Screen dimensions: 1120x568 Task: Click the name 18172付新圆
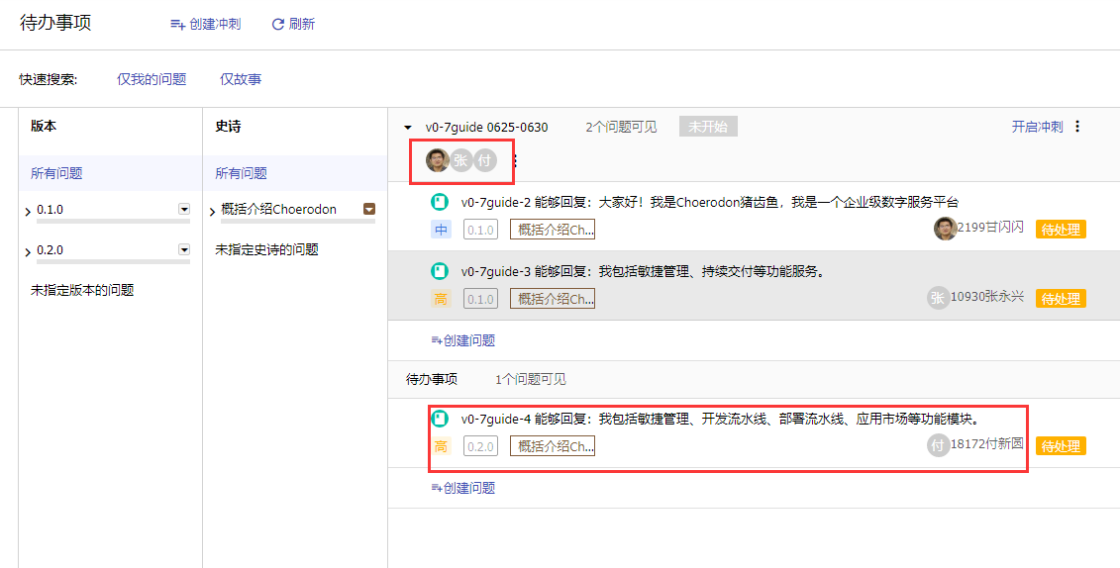[x=987, y=444]
